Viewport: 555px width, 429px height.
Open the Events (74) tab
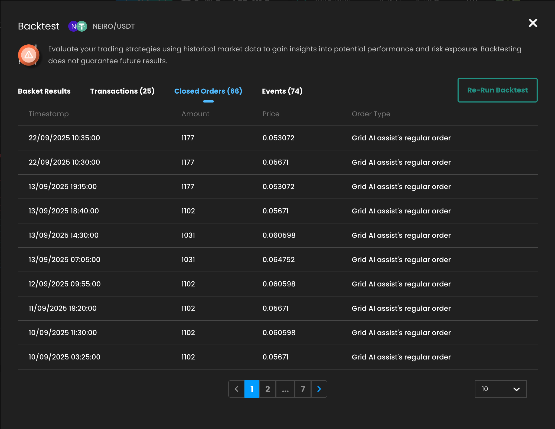(282, 91)
